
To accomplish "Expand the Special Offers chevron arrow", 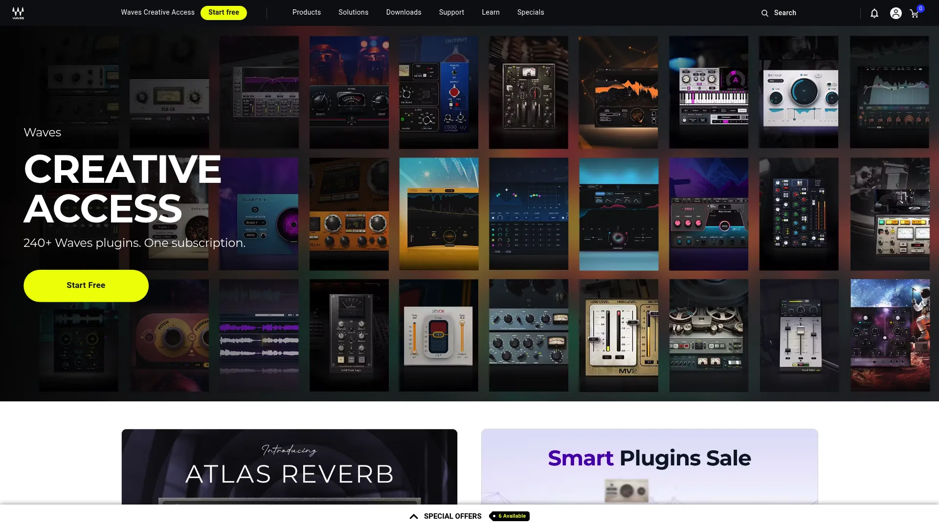I will (414, 516).
